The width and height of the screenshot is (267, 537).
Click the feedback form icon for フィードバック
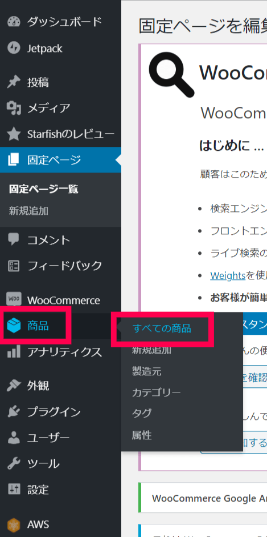coord(14,266)
